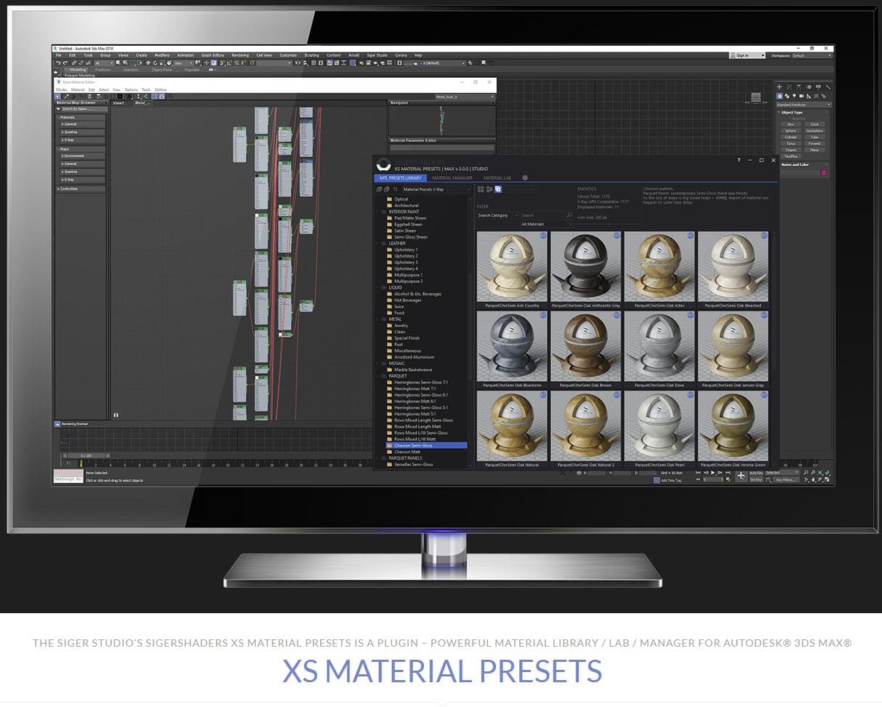Open the Display tab icon in command panel
The height and width of the screenshot is (707, 882).
(x=818, y=87)
